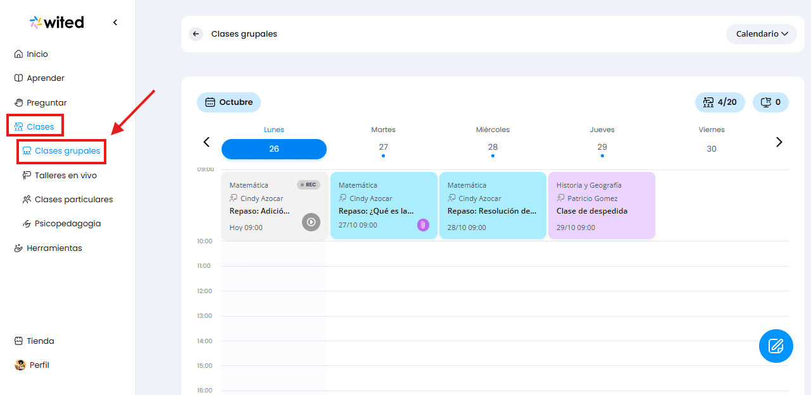Screen dimensions: 811x395
Task: Open the Clase de despedida card
Action: (x=601, y=205)
